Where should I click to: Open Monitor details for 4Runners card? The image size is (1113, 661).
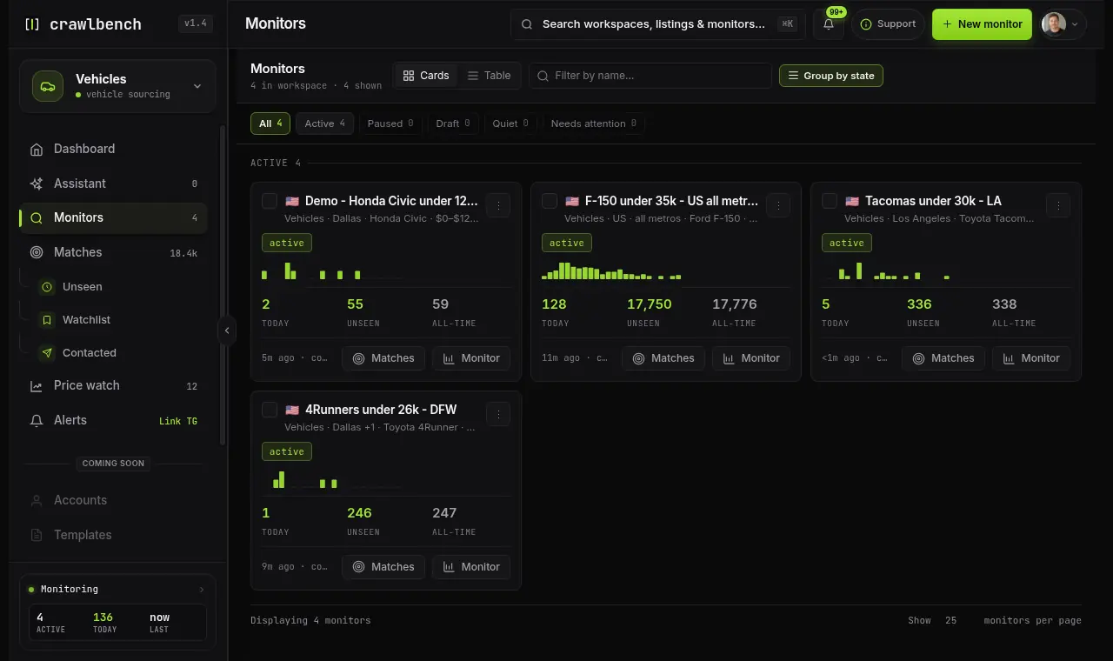tap(471, 567)
